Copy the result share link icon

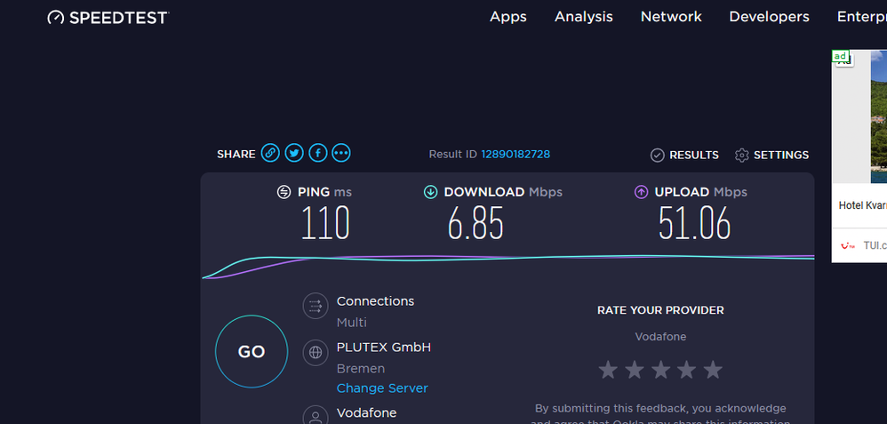[x=270, y=154]
